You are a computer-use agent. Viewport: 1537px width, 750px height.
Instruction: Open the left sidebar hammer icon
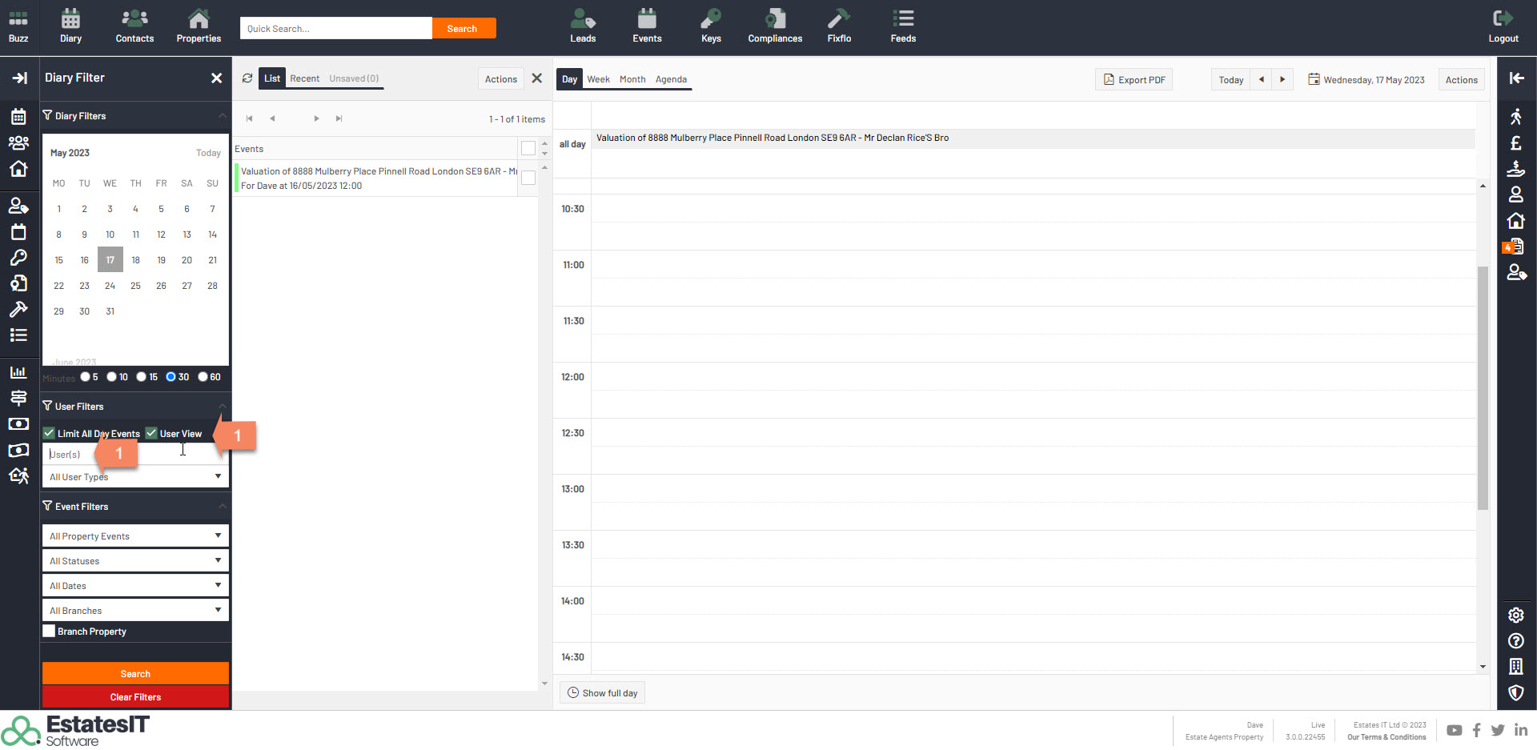click(x=18, y=309)
